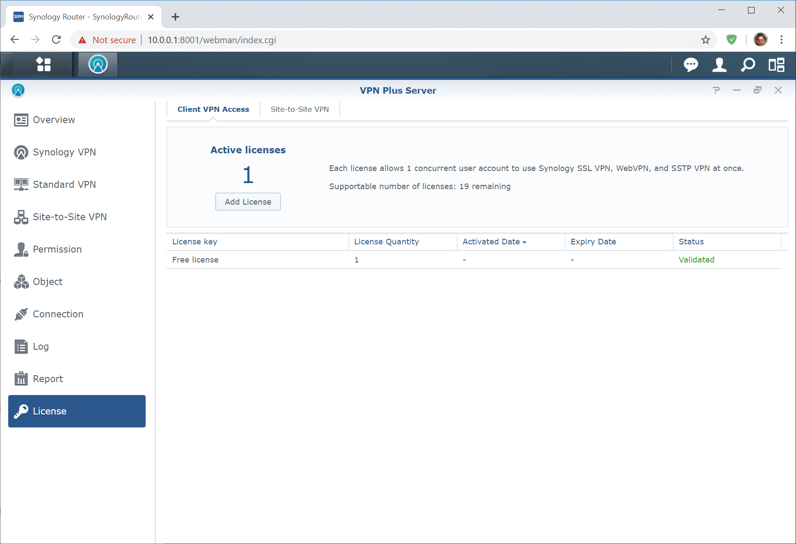Select Site-to-Site VPN in sidebar
The height and width of the screenshot is (544, 796).
77,217
